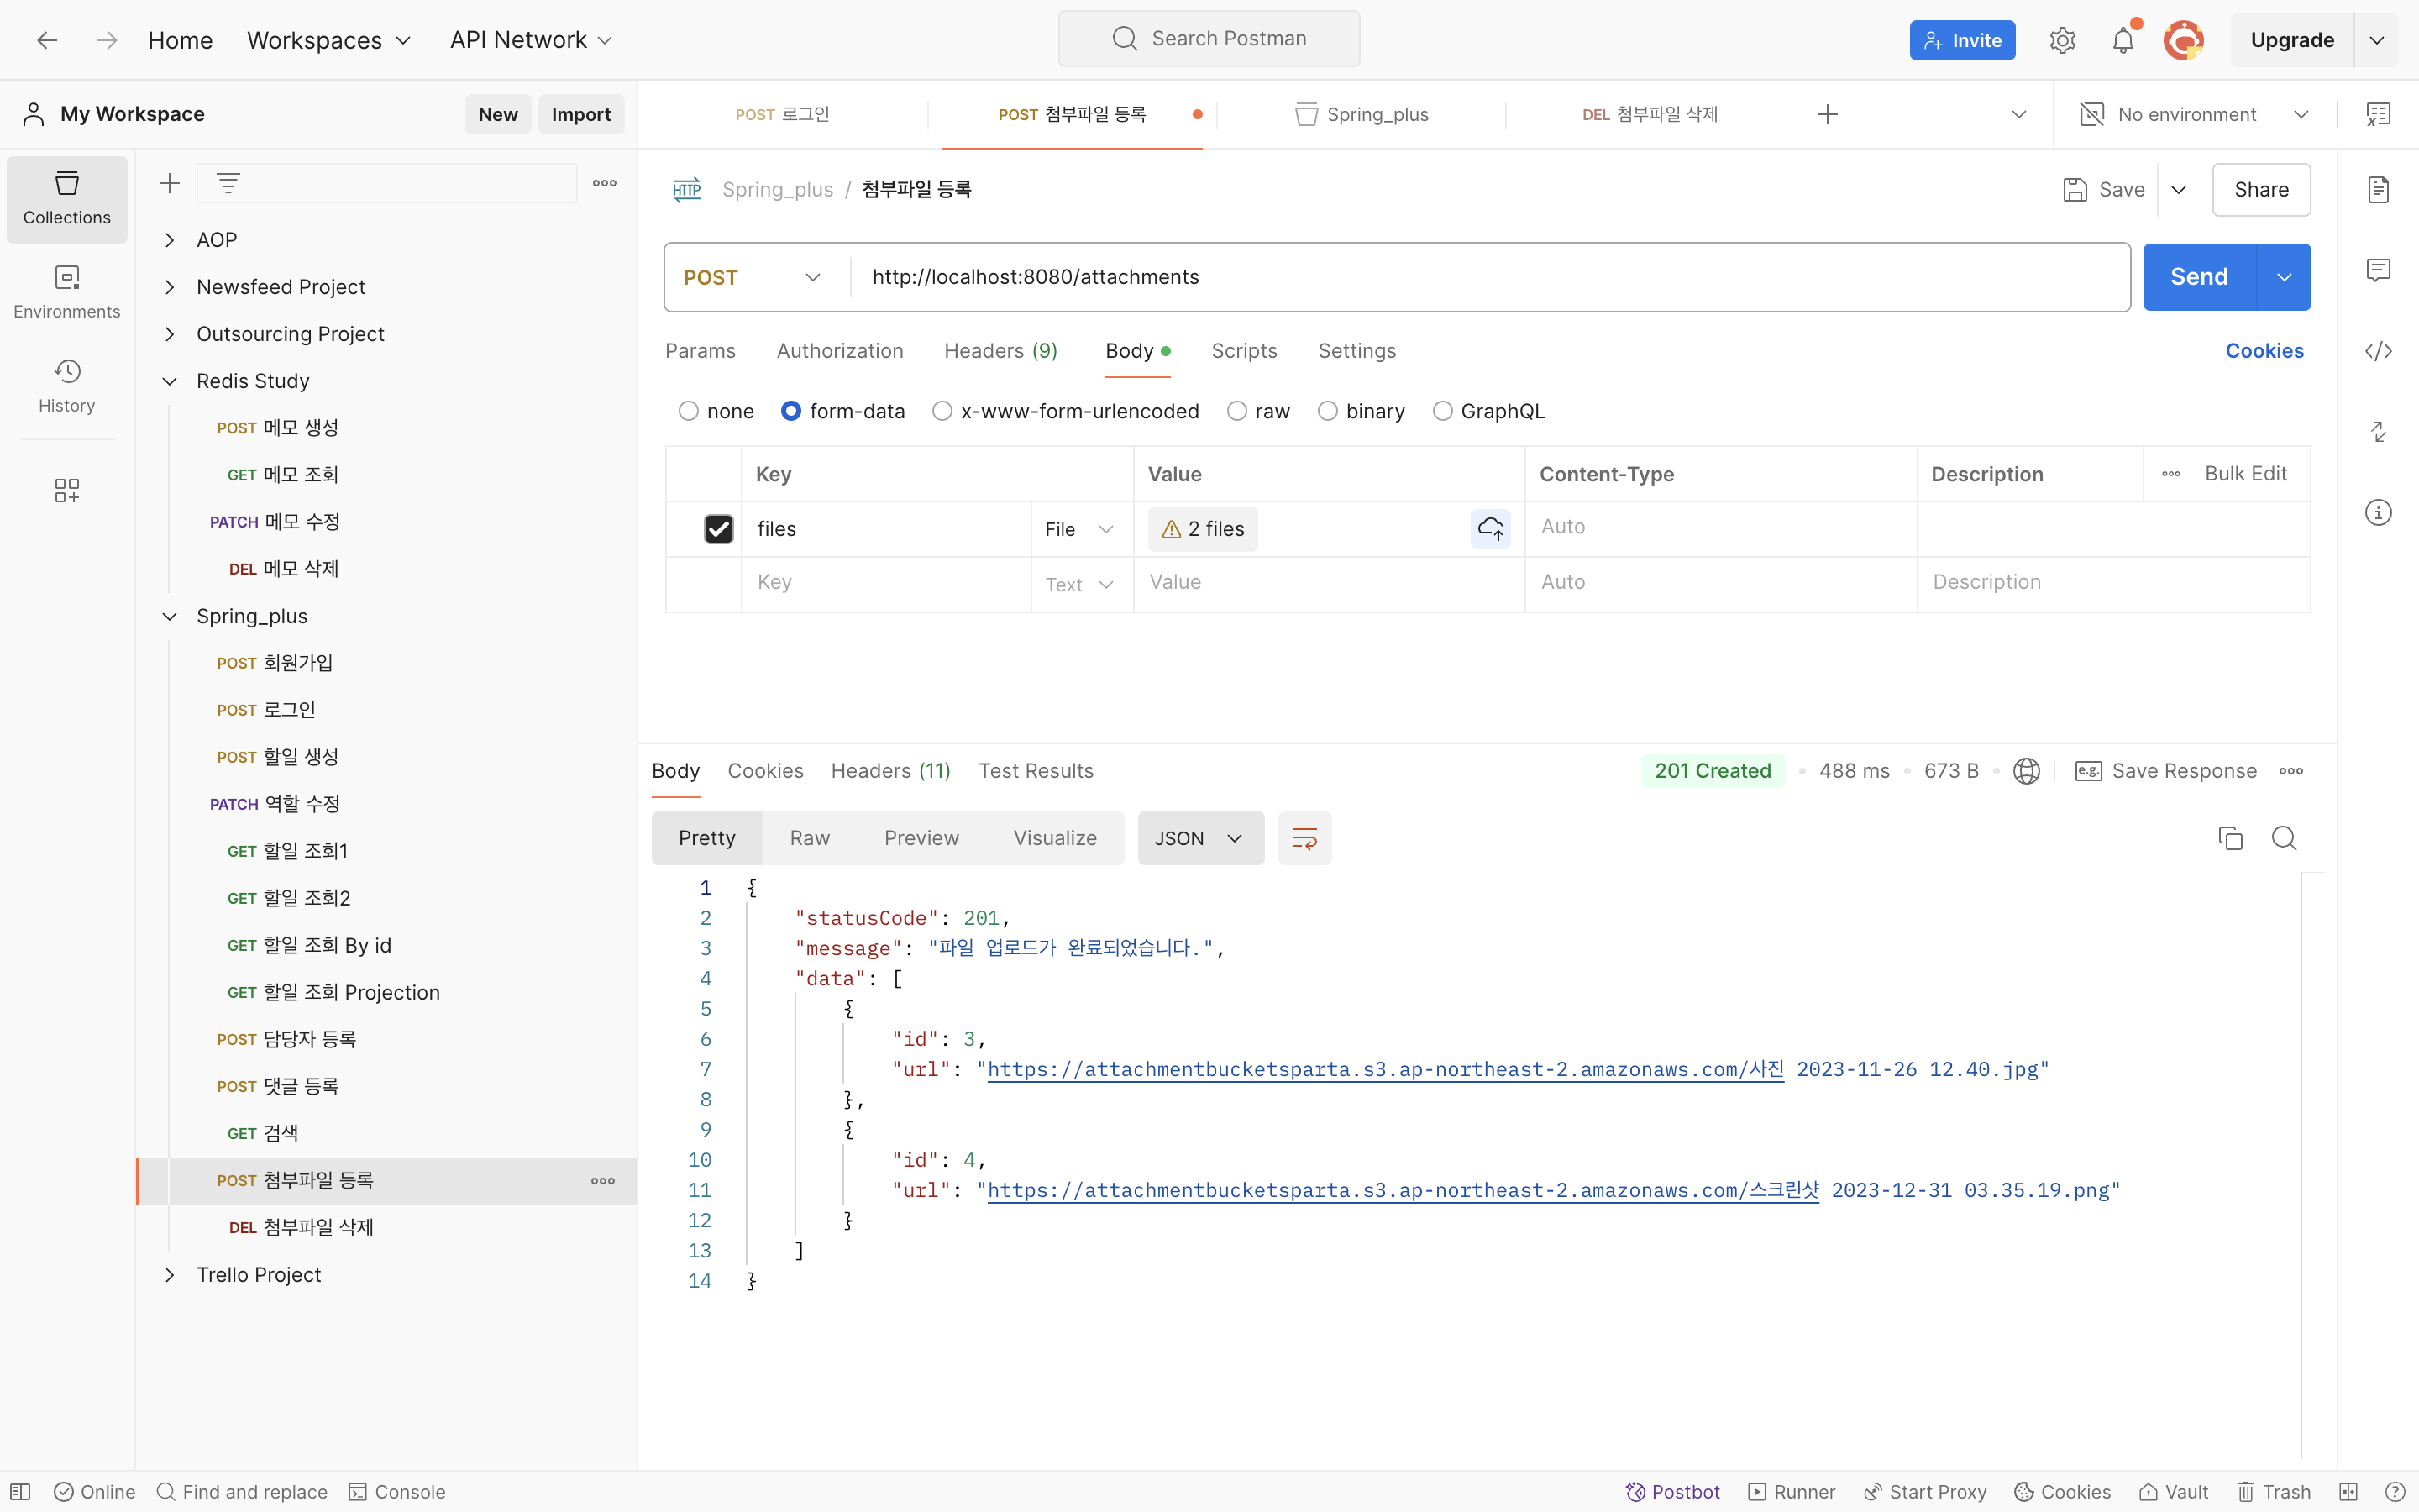Click the Send button
The image size is (2419, 1512).
point(2199,277)
